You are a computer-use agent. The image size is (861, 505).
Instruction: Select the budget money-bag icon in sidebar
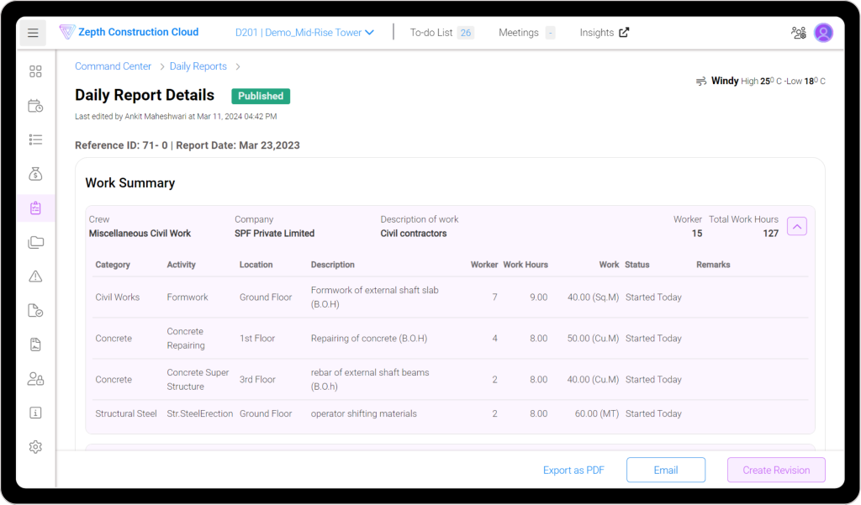coord(34,174)
